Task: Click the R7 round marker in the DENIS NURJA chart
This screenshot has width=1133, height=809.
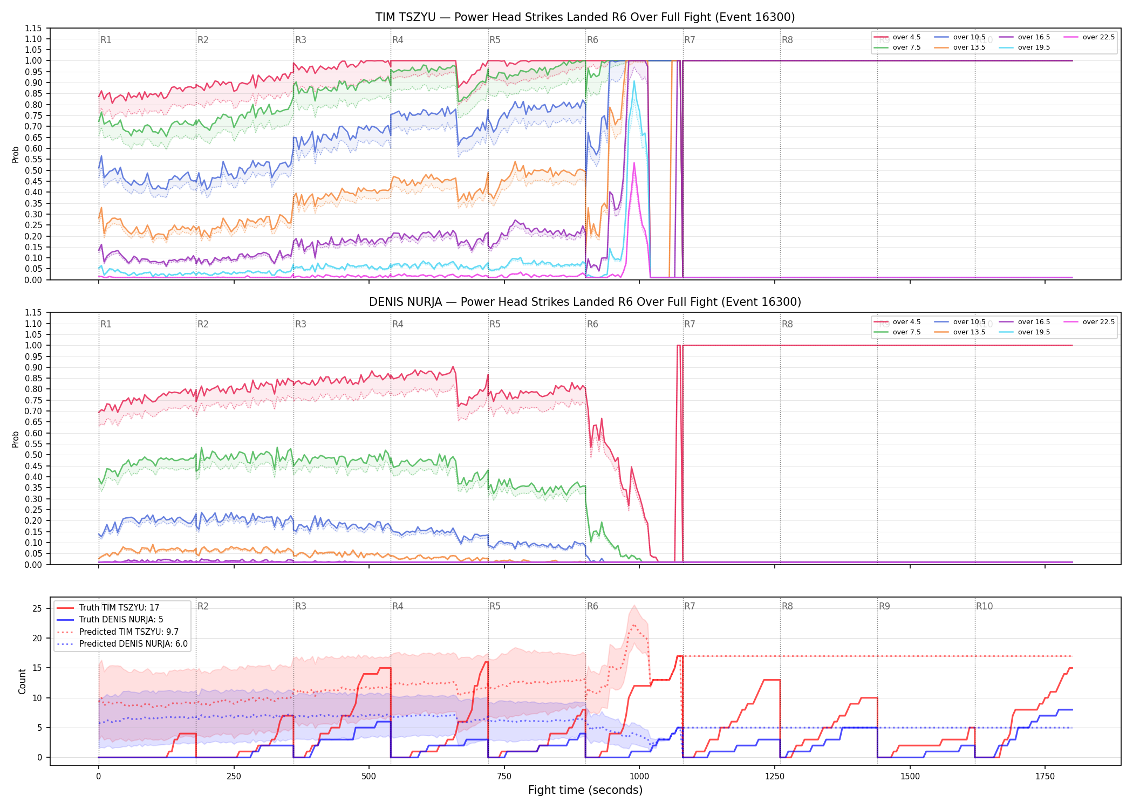Action: pos(690,324)
